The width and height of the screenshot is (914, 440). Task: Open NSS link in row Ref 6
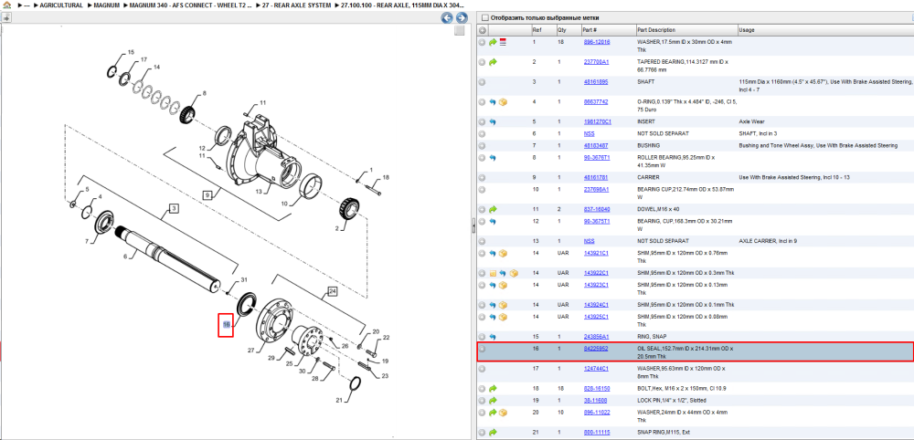pyautogui.click(x=589, y=133)
